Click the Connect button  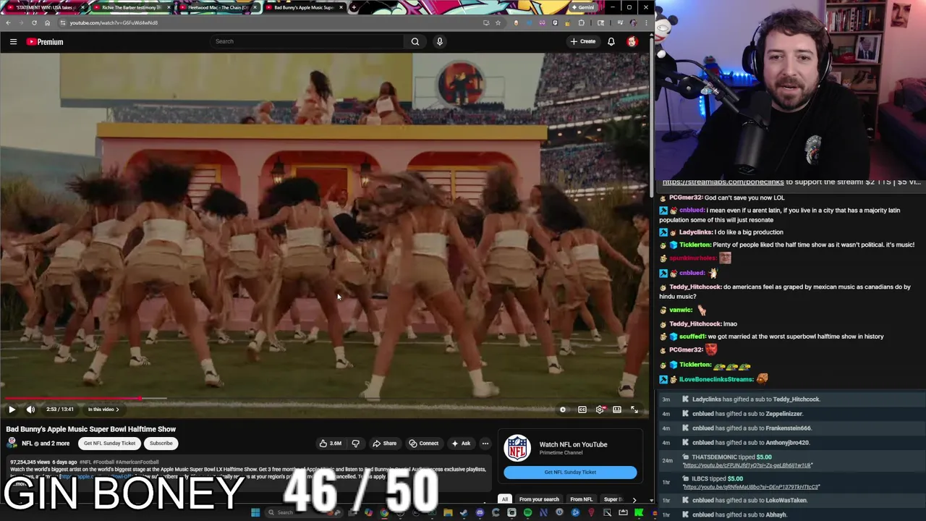click(x=423, y=444)
